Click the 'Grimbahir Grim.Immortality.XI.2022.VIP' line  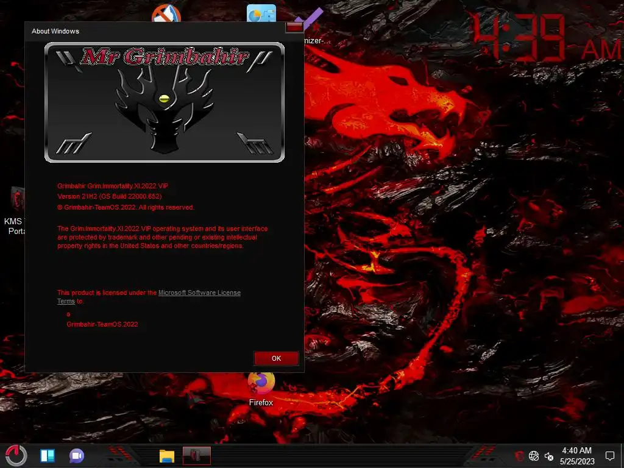113,186
